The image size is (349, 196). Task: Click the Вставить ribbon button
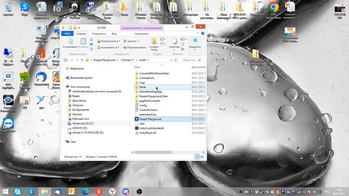[x=83, y=43]
